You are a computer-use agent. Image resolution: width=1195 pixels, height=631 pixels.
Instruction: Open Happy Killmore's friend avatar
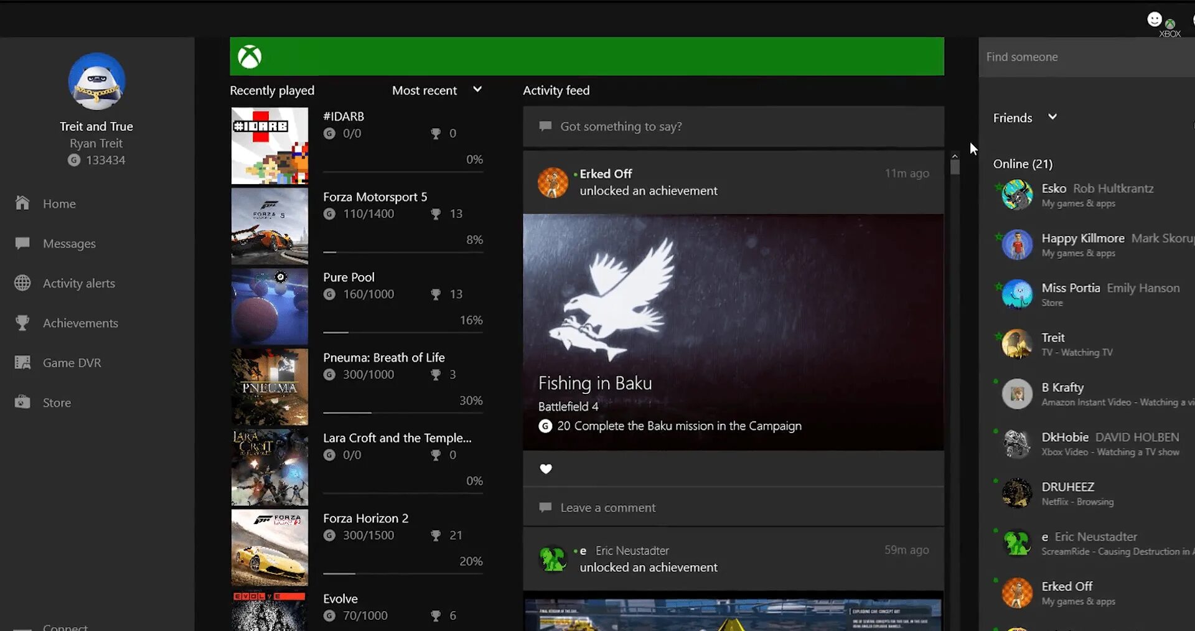pos(1017,245)
